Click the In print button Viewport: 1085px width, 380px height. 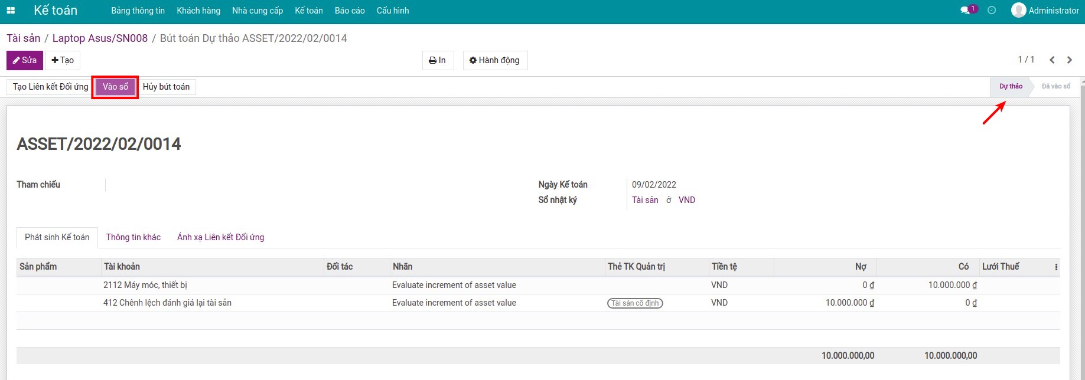(438, 60)
